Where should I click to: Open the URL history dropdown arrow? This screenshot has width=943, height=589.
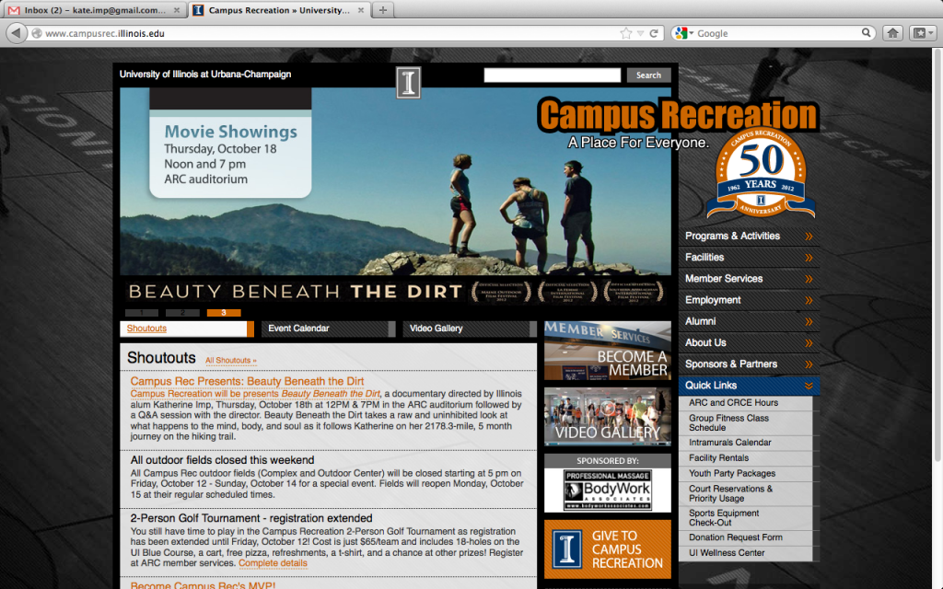tap(641, 34)
